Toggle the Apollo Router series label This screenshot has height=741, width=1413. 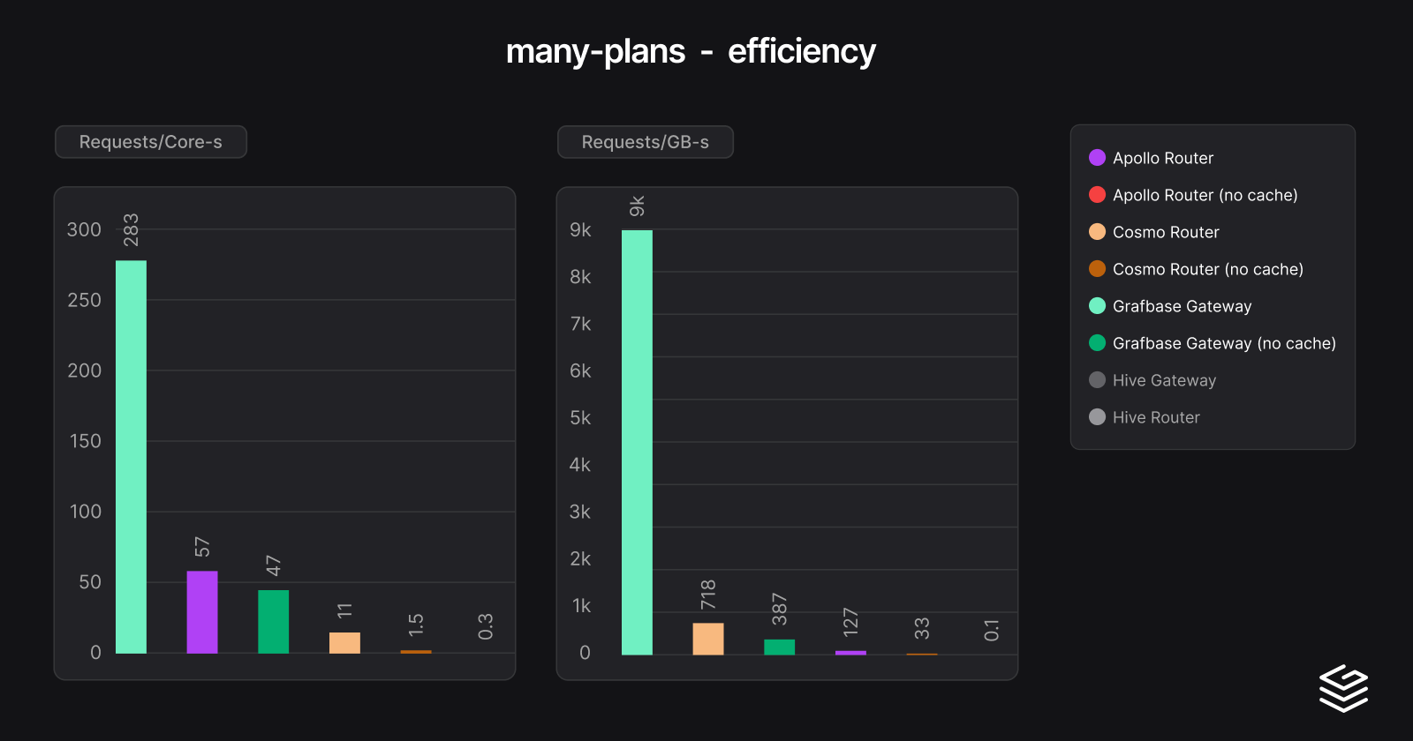[1162, 158]
